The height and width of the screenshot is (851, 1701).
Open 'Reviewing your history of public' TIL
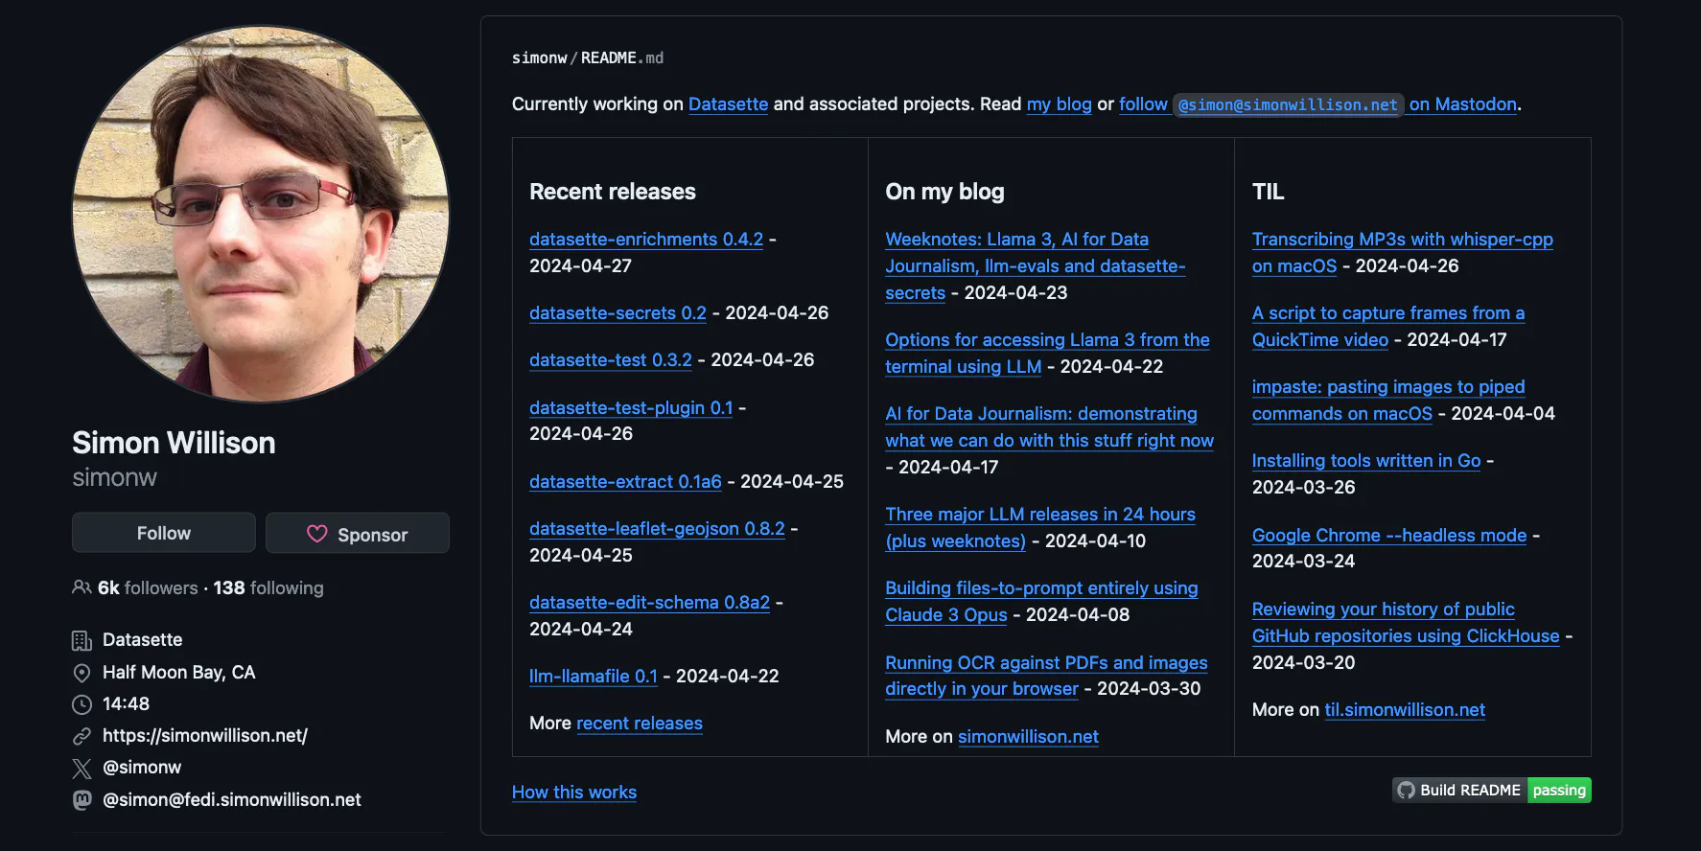click(x=1406, y=623)
